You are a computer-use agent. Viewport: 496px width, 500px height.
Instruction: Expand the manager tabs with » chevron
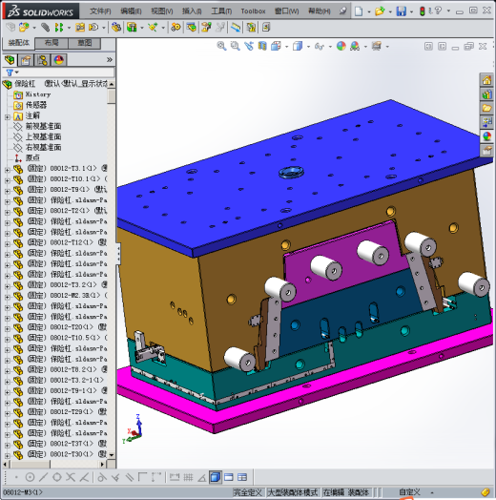coord(110,59)
